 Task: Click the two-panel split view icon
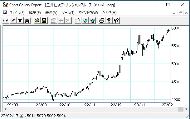pos(20,21)
